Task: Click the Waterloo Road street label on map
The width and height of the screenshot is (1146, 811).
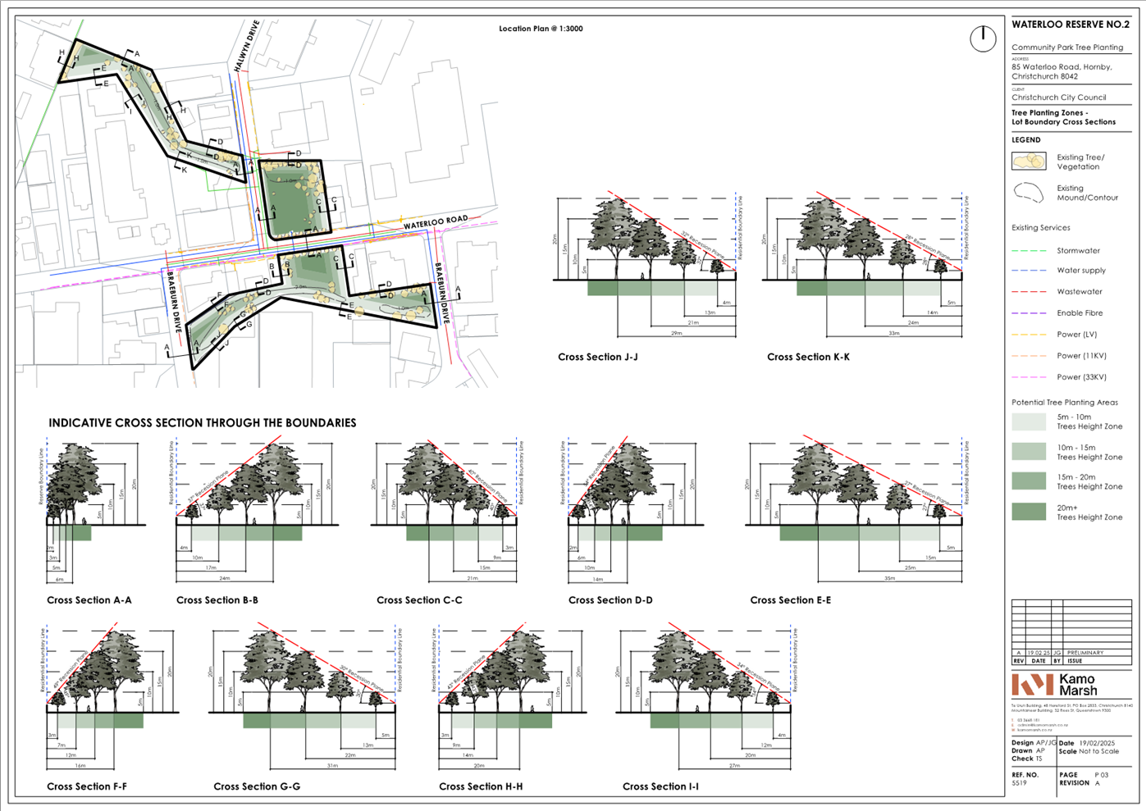Action: [x=435, y=221]
